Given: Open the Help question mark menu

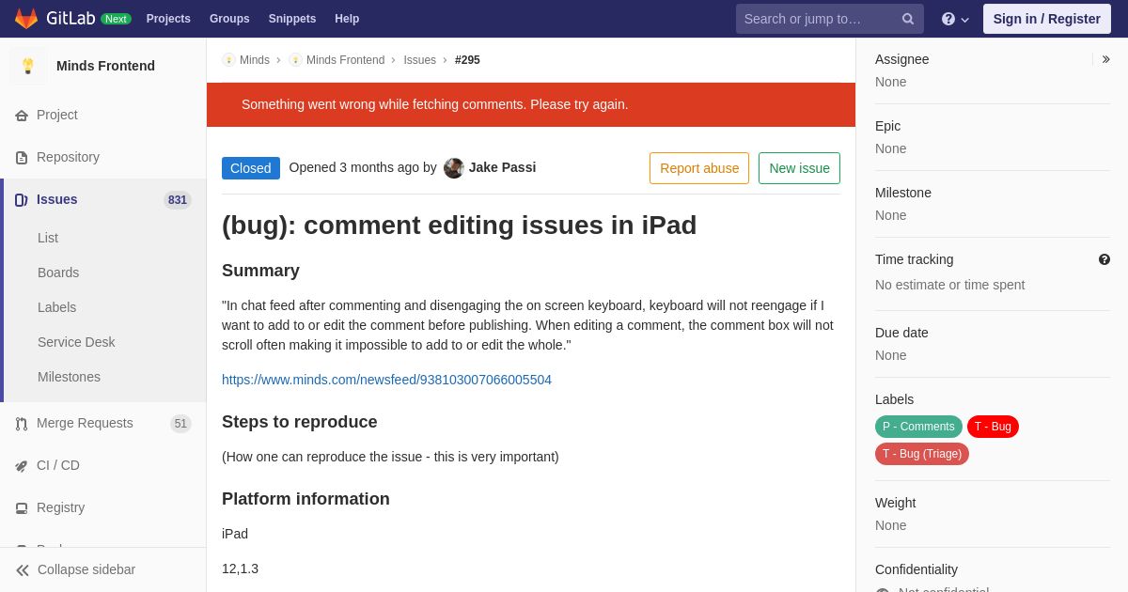Looking at the screenshot, I should tap(948, 19).
